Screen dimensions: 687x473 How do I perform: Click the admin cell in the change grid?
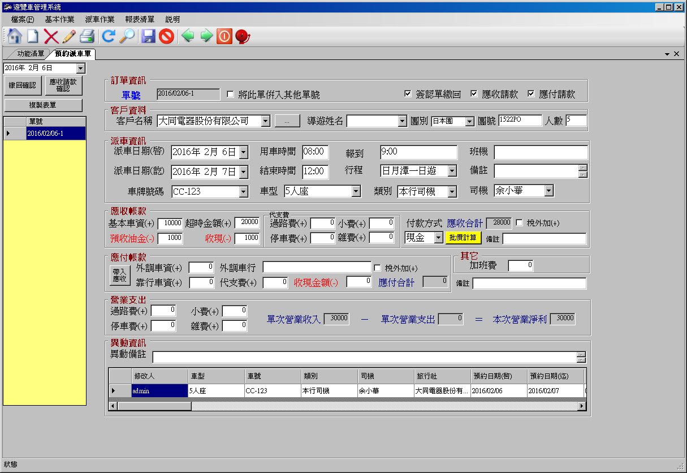click(x=159, y=390)
